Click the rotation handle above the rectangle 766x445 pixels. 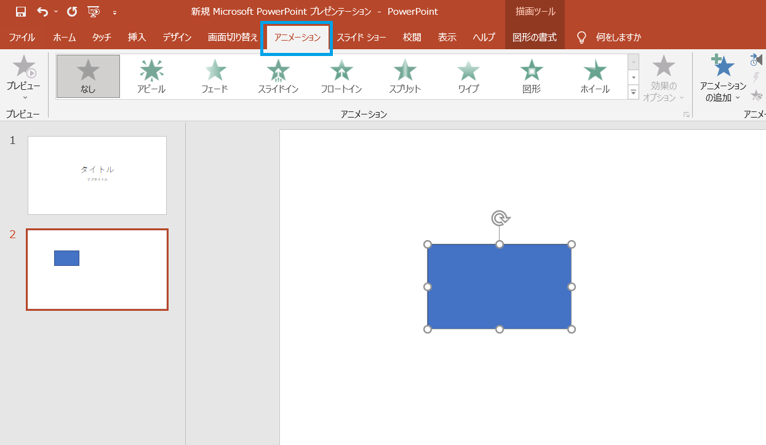(500, 218)
